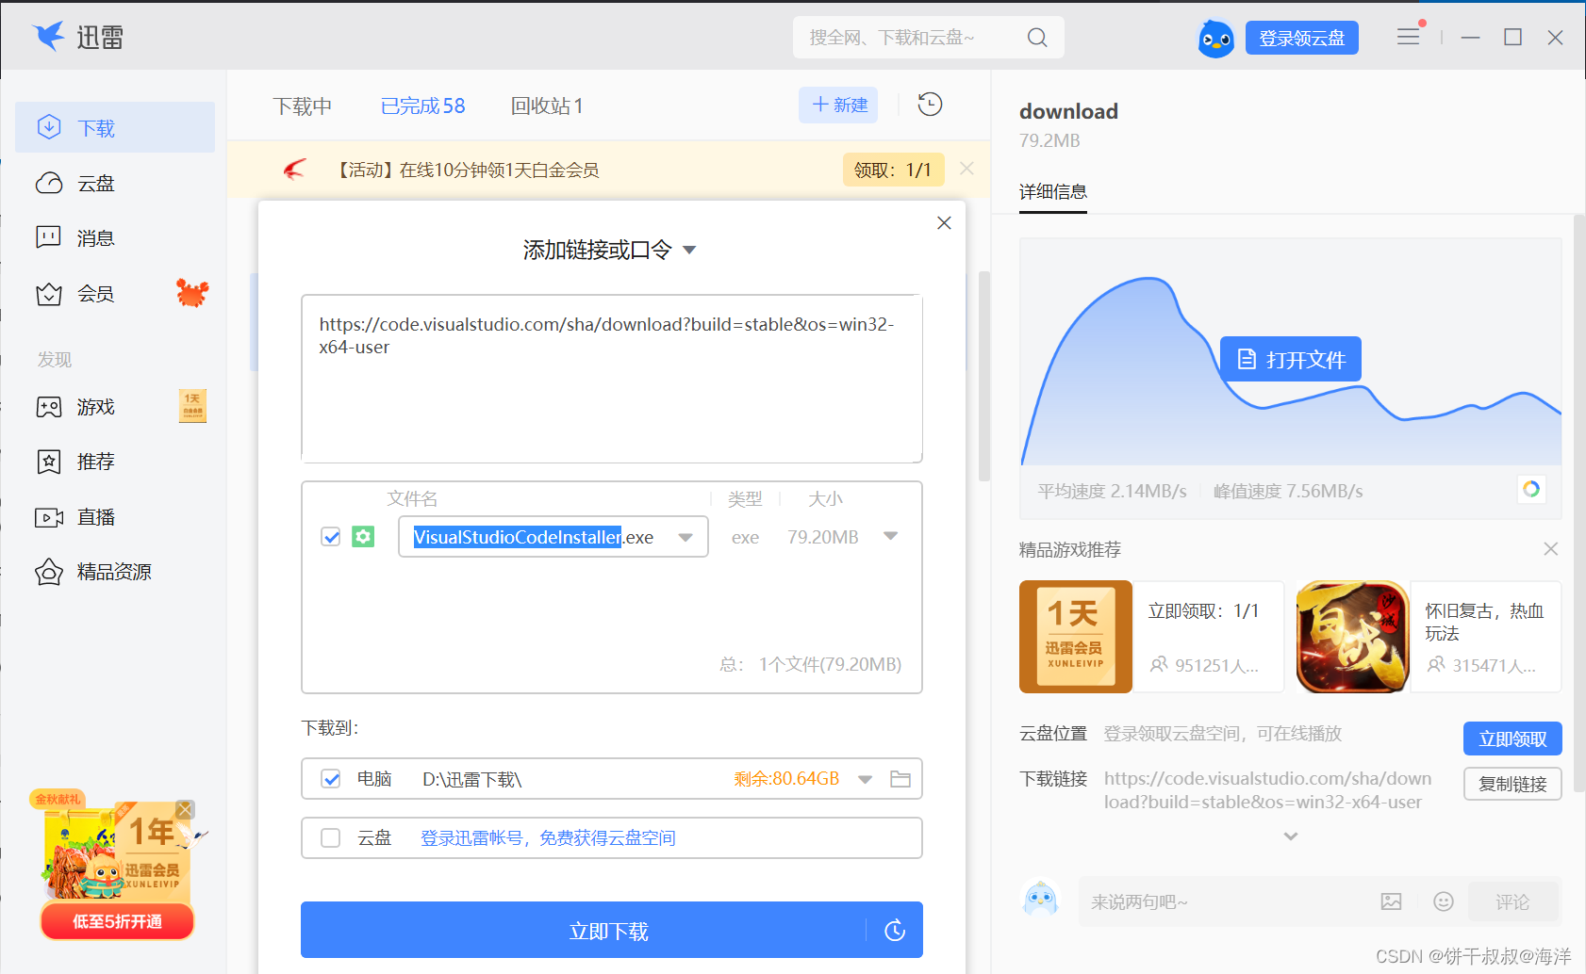
Task: Open the 游戏 games section
Action: pos(95,406)
